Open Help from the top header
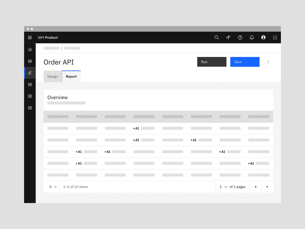The image size is (305, 229). click(x=240, y=37)
